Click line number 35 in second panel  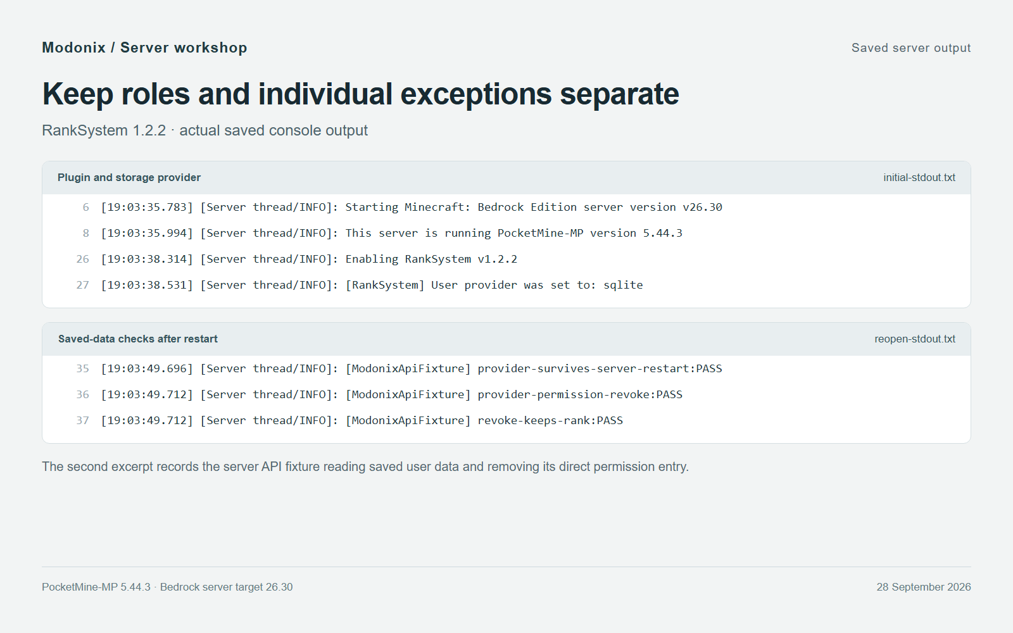coord(83,369)
